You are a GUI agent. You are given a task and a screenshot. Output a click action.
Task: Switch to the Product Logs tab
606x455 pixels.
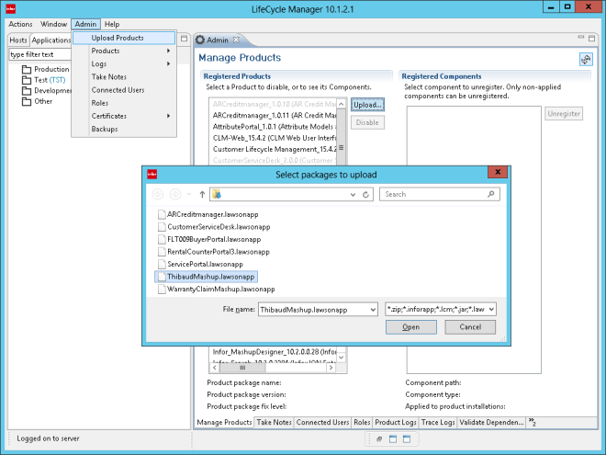pos(396,422)
